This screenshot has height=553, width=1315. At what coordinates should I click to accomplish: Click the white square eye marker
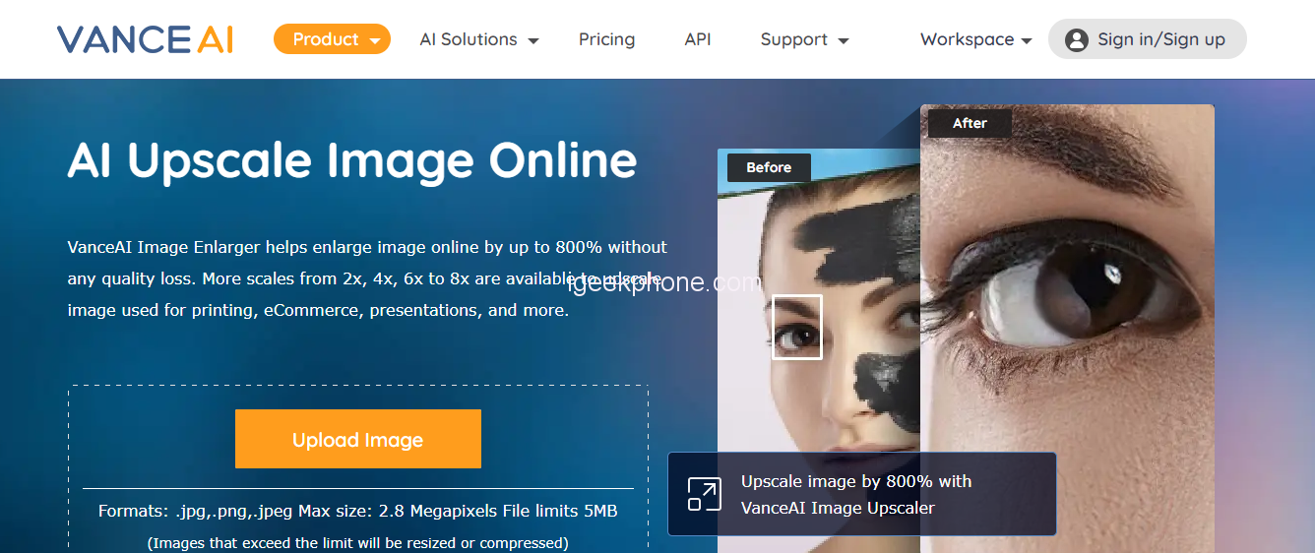click(x=796, y=327)
